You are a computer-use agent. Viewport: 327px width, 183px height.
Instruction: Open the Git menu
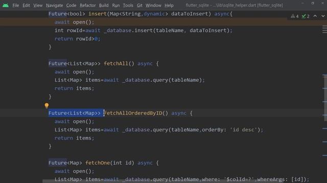pyautogui.click(x=139, y=6)
